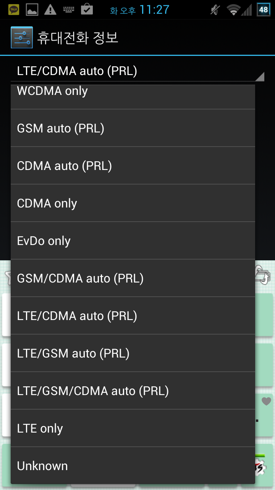Select EvDo only network mode
Image resolution: width=275 pixels, height=490 pixels.
(133, 241)
